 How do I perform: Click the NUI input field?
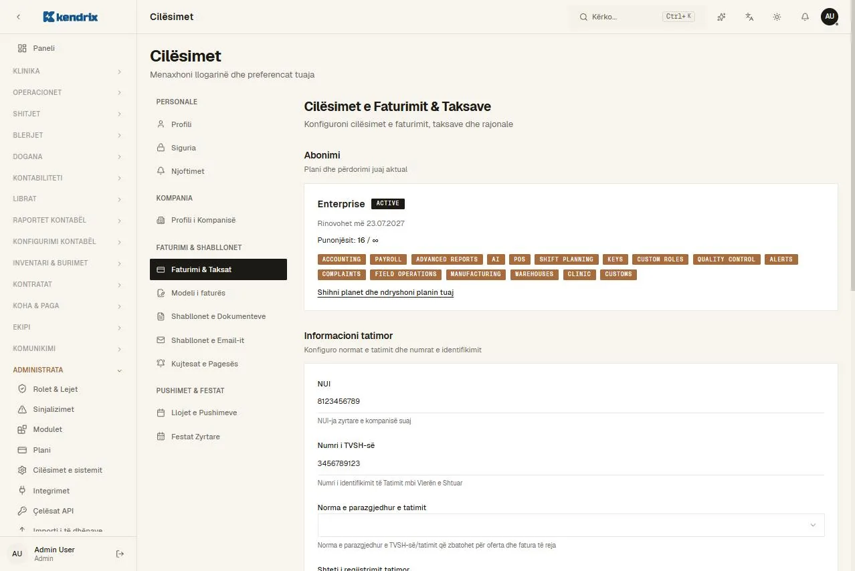pos(571,402)
